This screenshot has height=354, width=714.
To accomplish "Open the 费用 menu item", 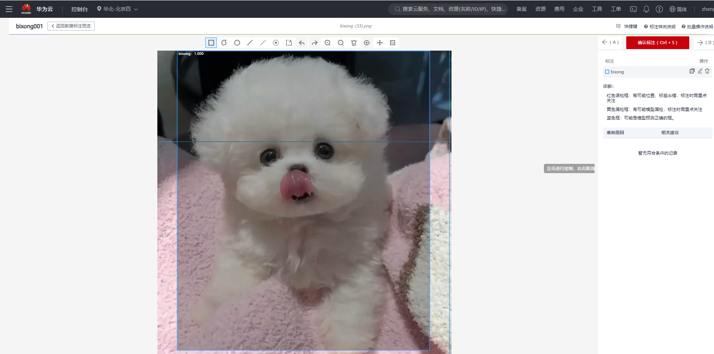I will point(559,9).
